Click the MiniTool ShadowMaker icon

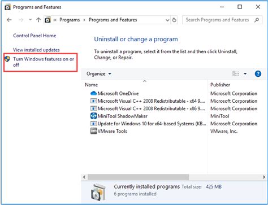pos(93,116)
